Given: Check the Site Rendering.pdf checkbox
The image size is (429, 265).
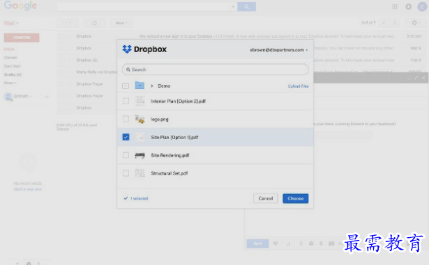Looking at the screenshot, I should coord(126,155).
